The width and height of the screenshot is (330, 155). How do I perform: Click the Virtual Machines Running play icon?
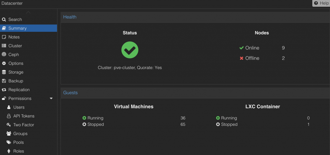point(84,118)
